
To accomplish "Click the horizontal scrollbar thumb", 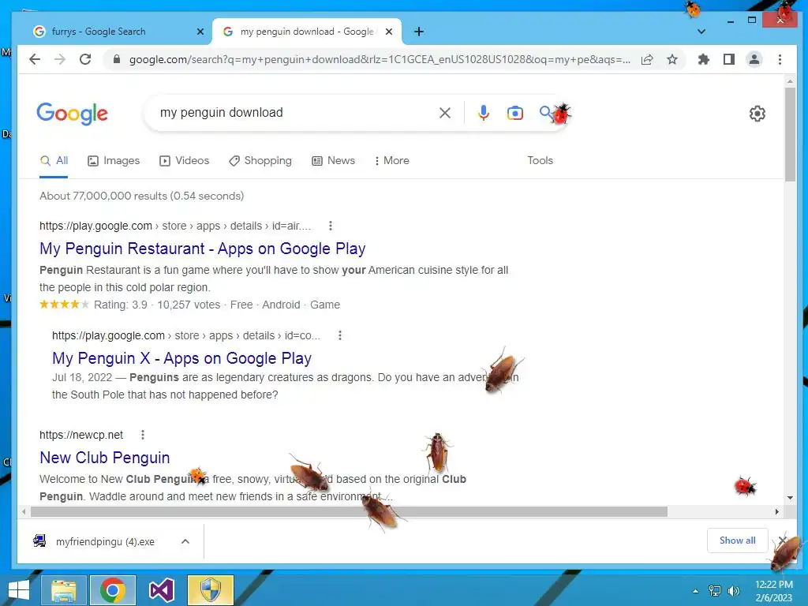I will click(349, 511).
